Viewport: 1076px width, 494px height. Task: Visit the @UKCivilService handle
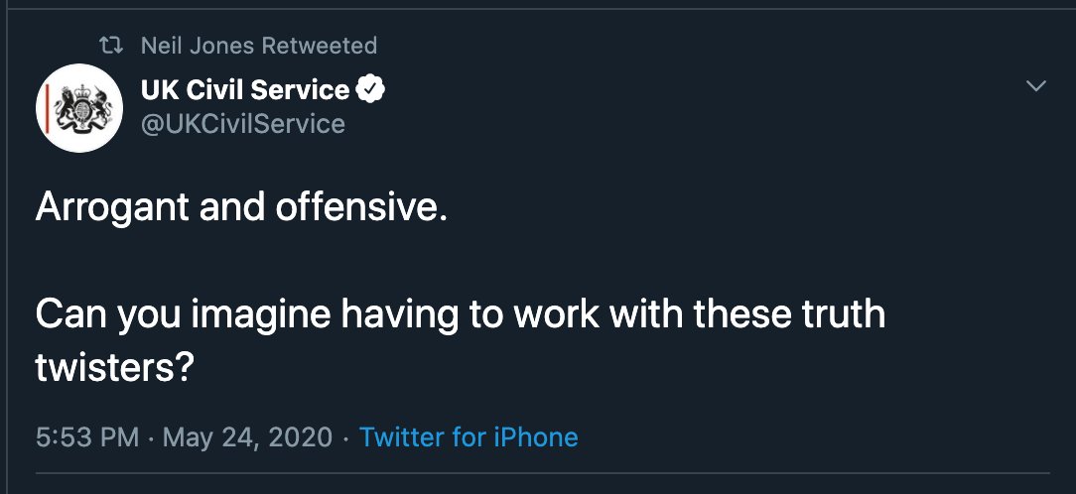243,124
